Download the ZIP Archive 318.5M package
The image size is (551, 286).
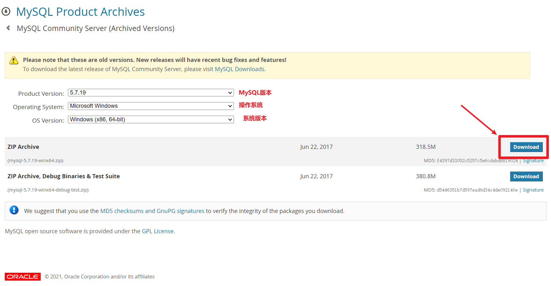[x=526, y=147]
